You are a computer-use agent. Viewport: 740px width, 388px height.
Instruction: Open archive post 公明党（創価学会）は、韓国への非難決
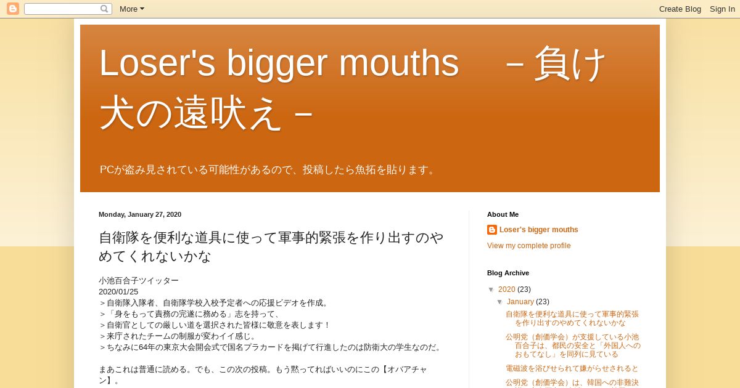(x=572, y=382)
